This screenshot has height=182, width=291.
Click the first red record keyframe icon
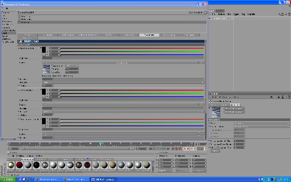[173, 149]
